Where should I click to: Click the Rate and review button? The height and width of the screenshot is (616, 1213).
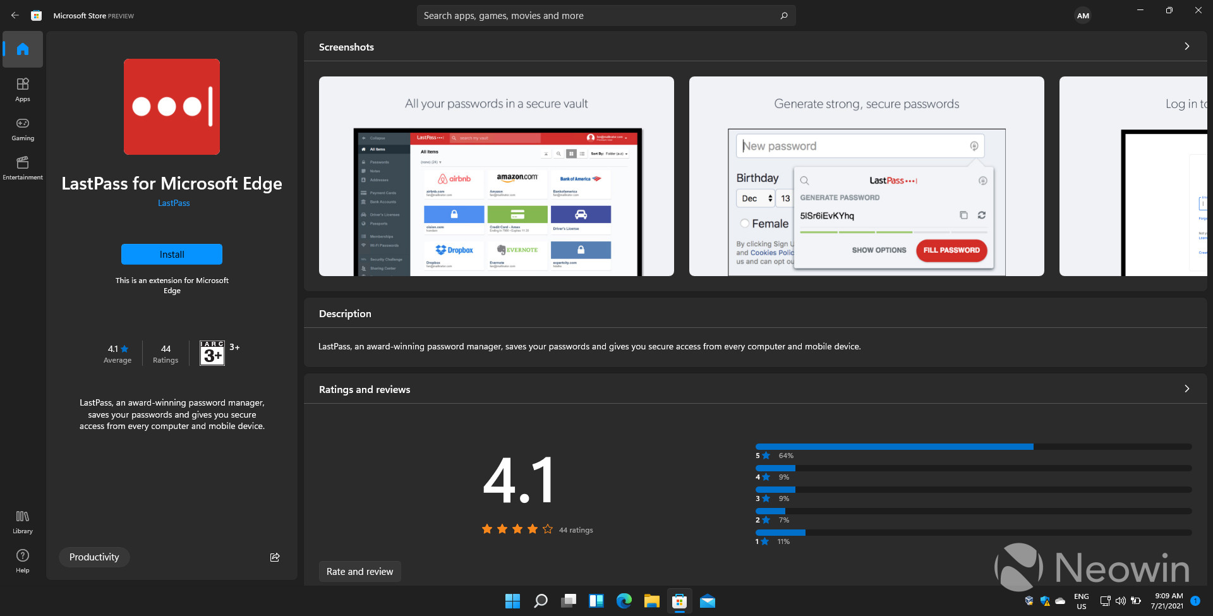click(359, 571)
